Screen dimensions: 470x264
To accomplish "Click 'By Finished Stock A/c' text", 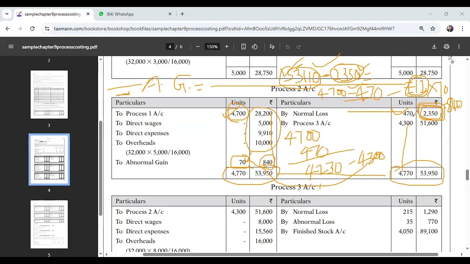I will coord(313,231).
